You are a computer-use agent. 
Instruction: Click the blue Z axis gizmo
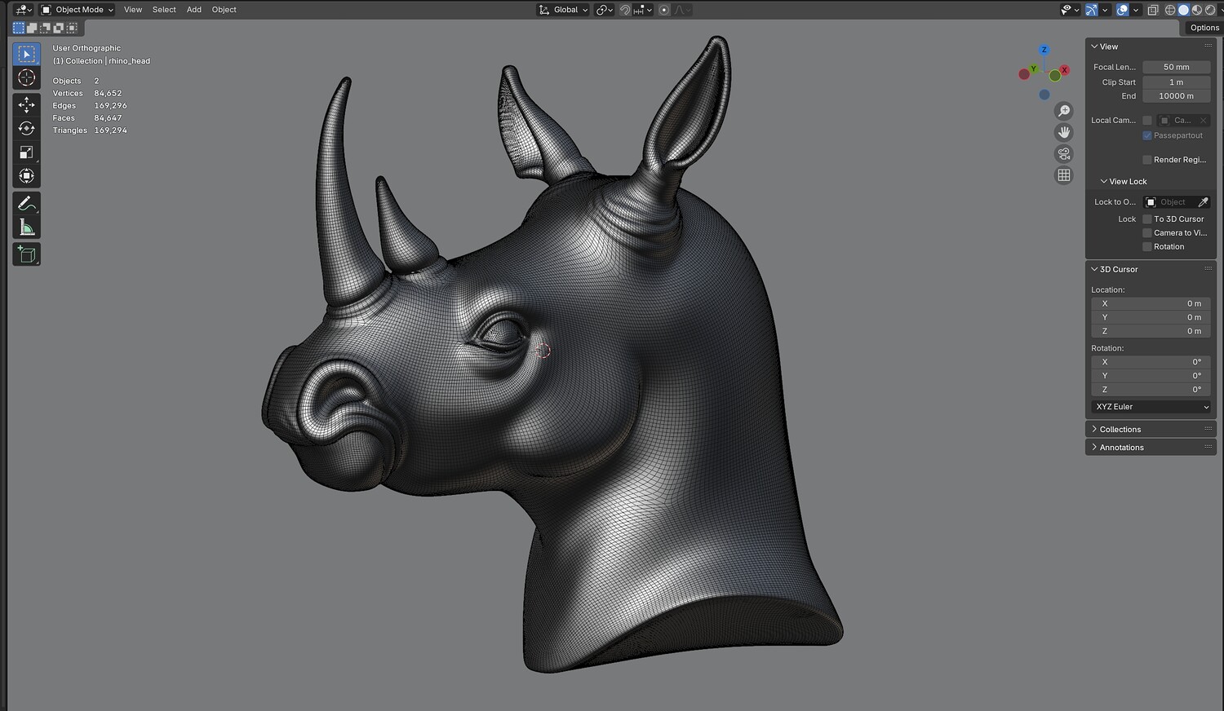pyautogui.click(x=1044, y=50)
